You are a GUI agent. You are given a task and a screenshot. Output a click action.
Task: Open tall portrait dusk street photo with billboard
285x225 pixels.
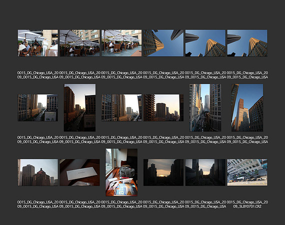79,107
